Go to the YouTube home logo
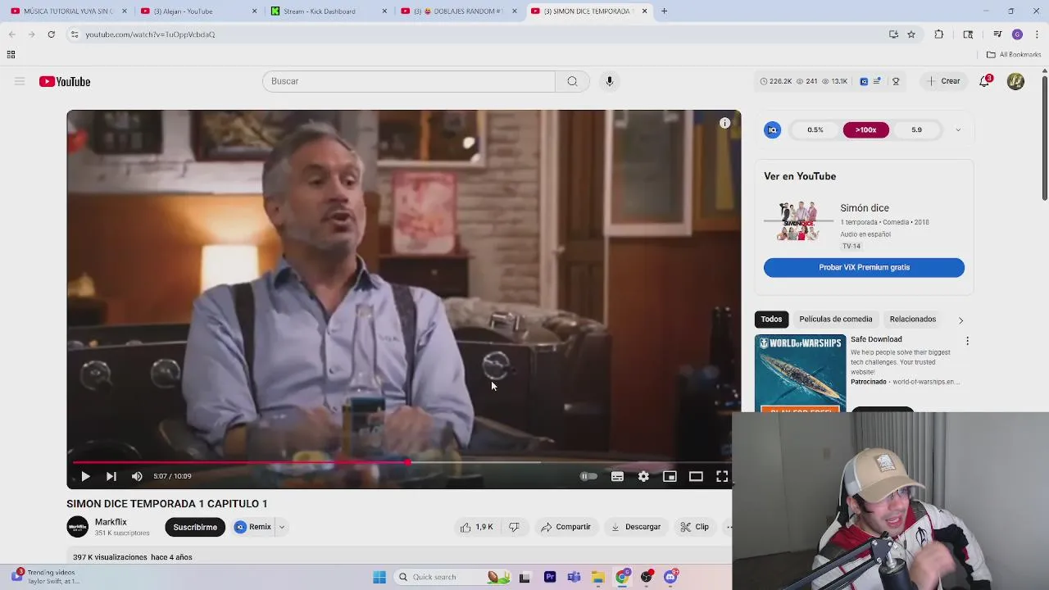The image size is (1049, 590). click(x=65, y=81)
